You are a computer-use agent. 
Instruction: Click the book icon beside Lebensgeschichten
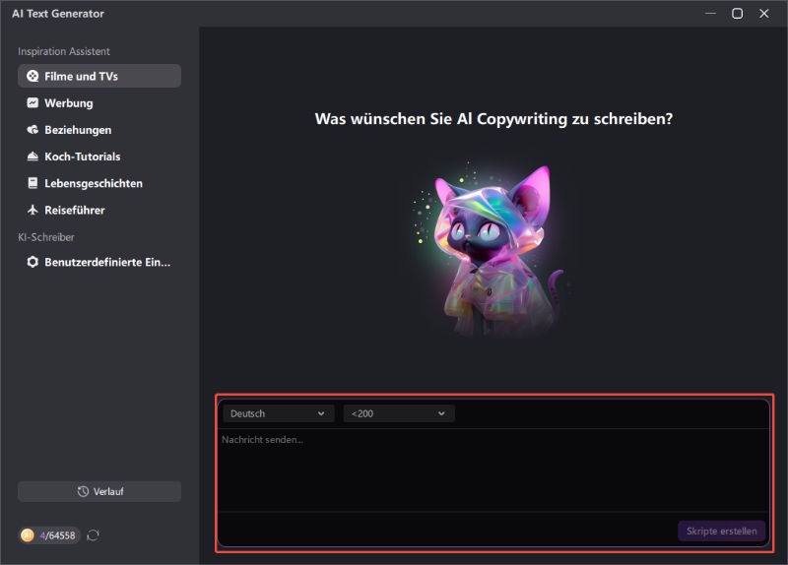(x=33, y=183)
